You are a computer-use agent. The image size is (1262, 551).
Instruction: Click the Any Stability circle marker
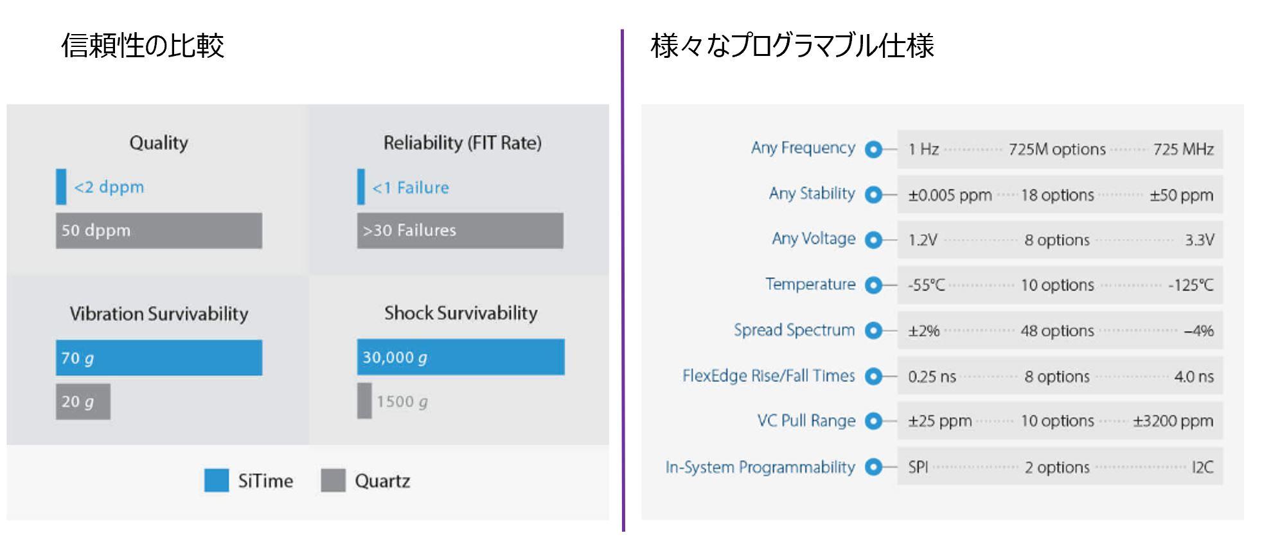[x=873, y=194]
